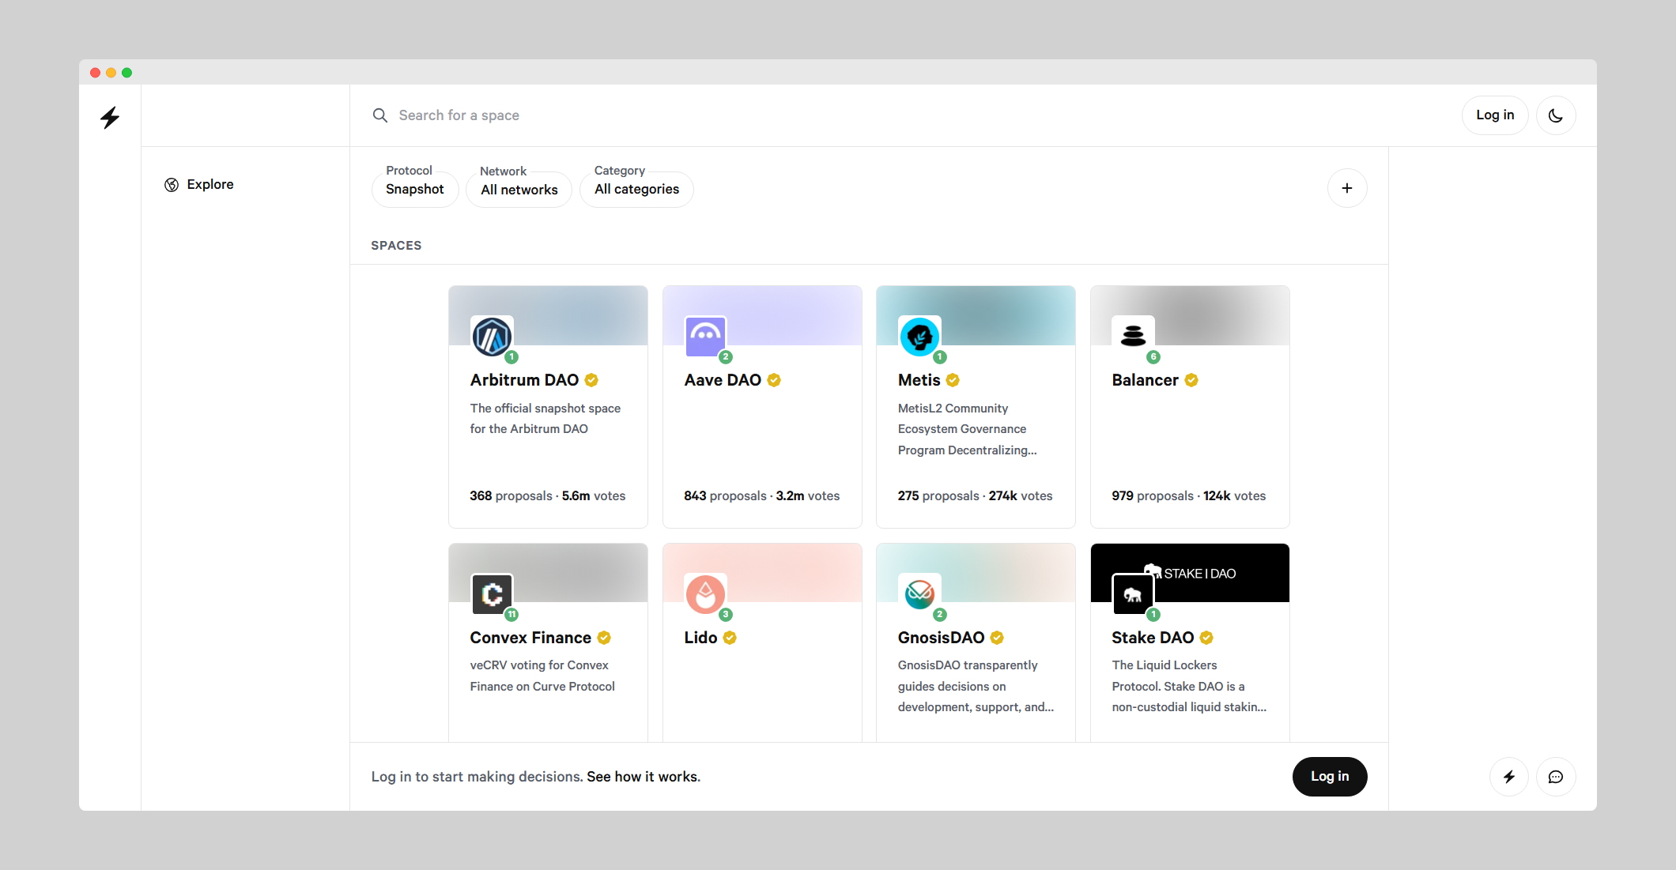Open the GnosisDAO title
Image resolution: width=1676 pixels, height=870 pixels.
[941, 638]
